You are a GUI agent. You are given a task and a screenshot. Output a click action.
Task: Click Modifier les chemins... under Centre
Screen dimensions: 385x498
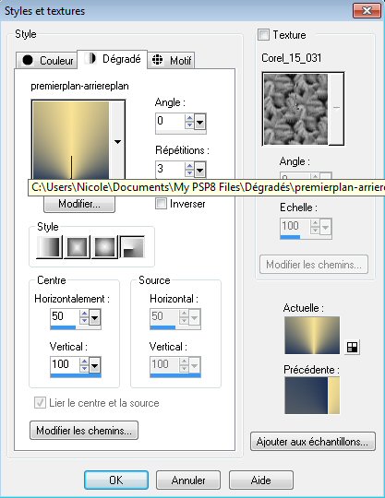click(84, 431)
